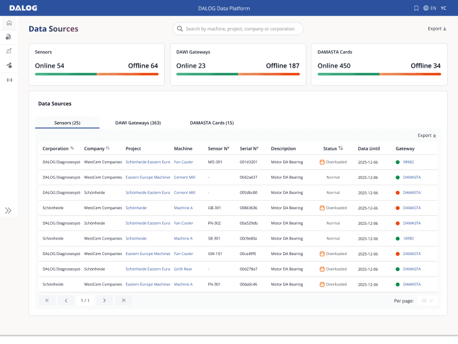Screen dimensions: 458x344
Task: Switch to the Sensors (25) tab
Action: pos(67,123)
